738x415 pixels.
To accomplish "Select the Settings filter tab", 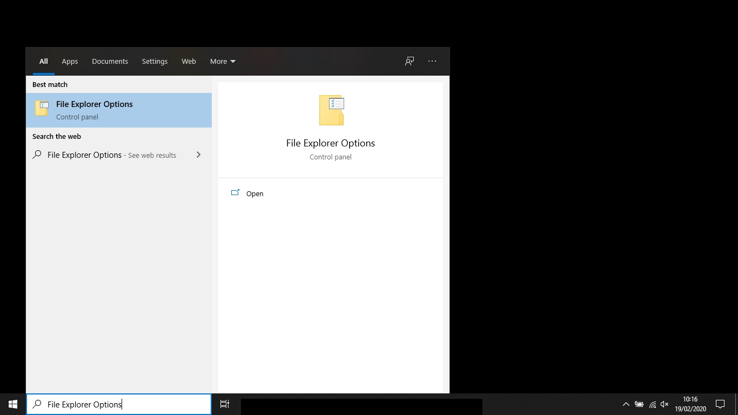I will pyautogui.click(x=155, y=61).
